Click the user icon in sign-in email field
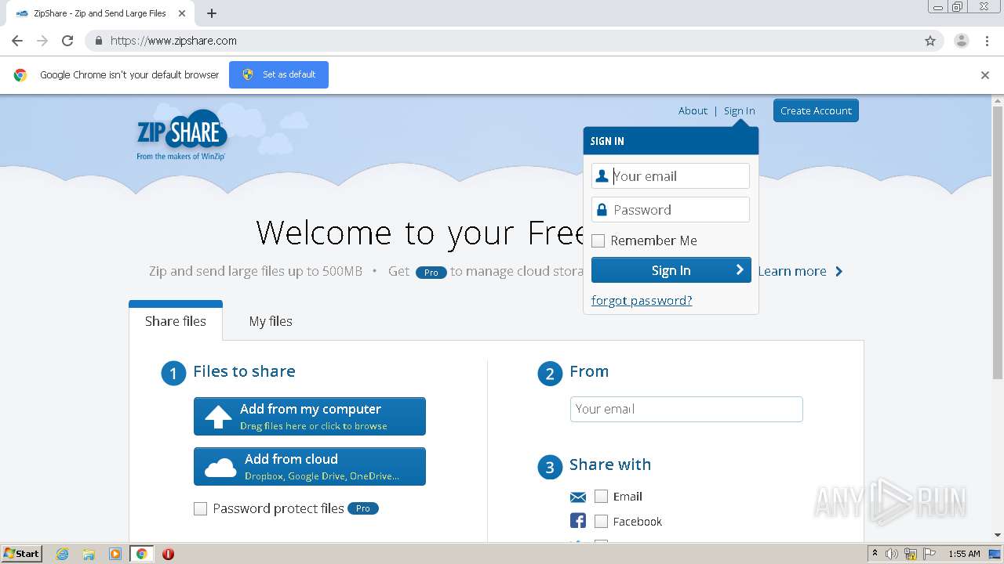Viewport: 1004px width, 564px height. pyautogui.click(x=602, y=176)
